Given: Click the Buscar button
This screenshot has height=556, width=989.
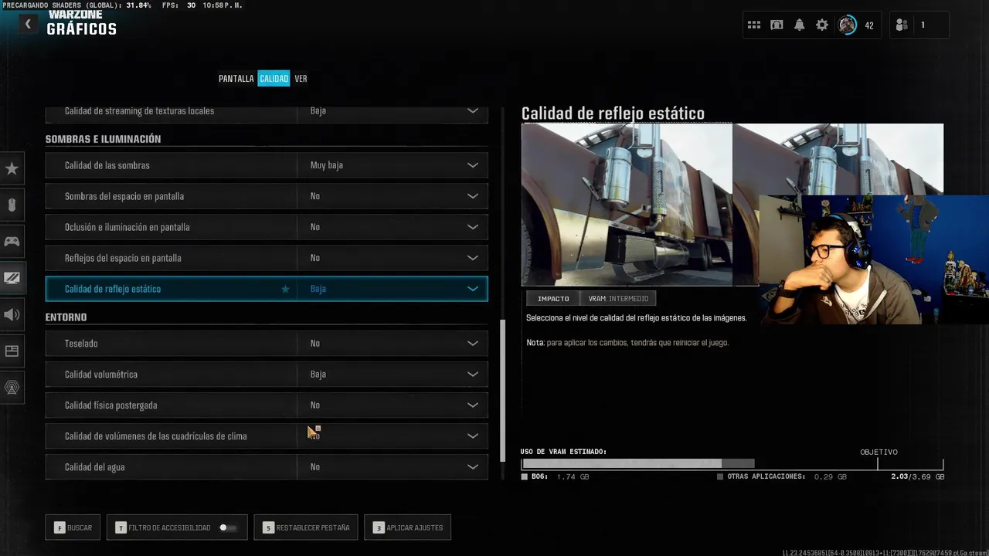Looking at the screenshot, I should point(73,527).
